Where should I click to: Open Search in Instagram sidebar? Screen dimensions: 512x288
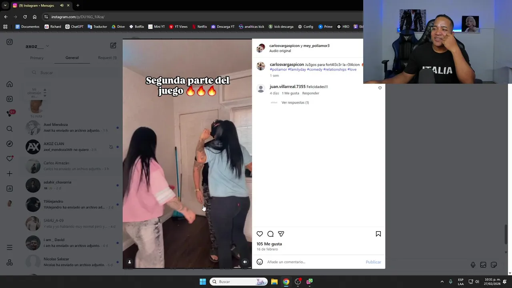10,129
